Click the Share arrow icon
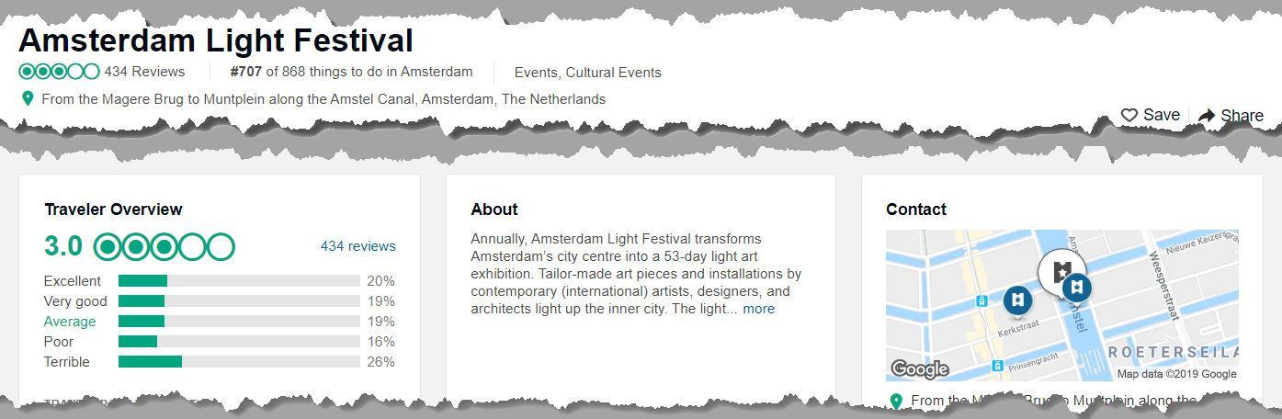The height and width of the screenshot is (419, 1282). click(1207, 116)
